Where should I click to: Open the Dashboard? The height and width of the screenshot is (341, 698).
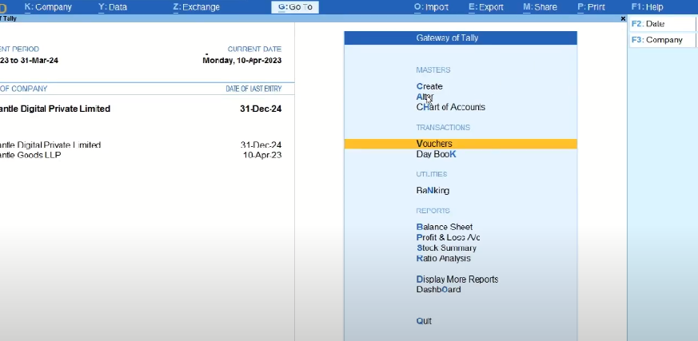tap(438, 289)
